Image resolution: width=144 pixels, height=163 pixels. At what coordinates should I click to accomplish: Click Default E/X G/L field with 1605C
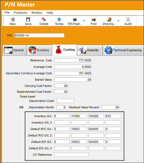click(79, 142)
